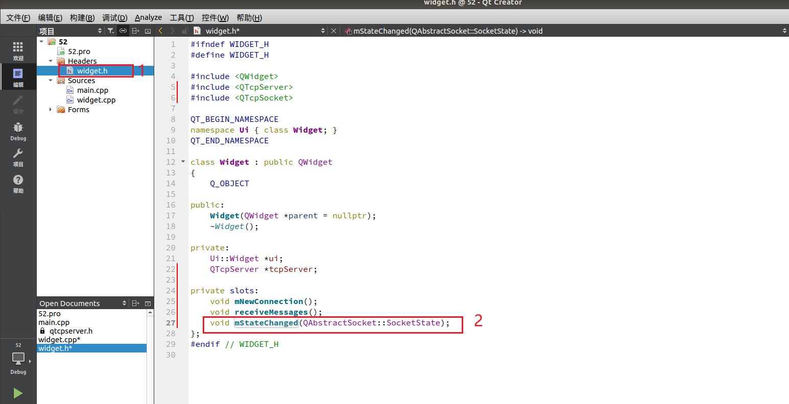
Task: Close the widget.h* document
Action: point(333,31)
